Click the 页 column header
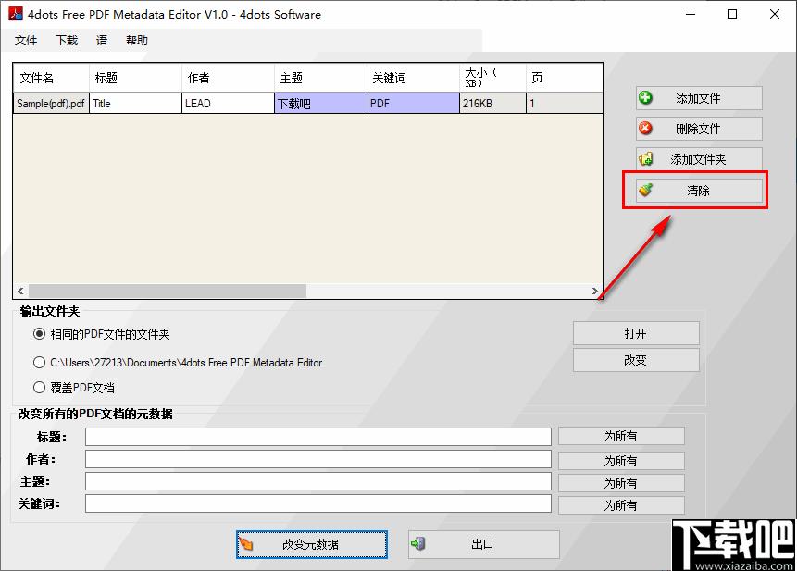The width and height of the screenshot is (797, 571). tap(565, 78)
